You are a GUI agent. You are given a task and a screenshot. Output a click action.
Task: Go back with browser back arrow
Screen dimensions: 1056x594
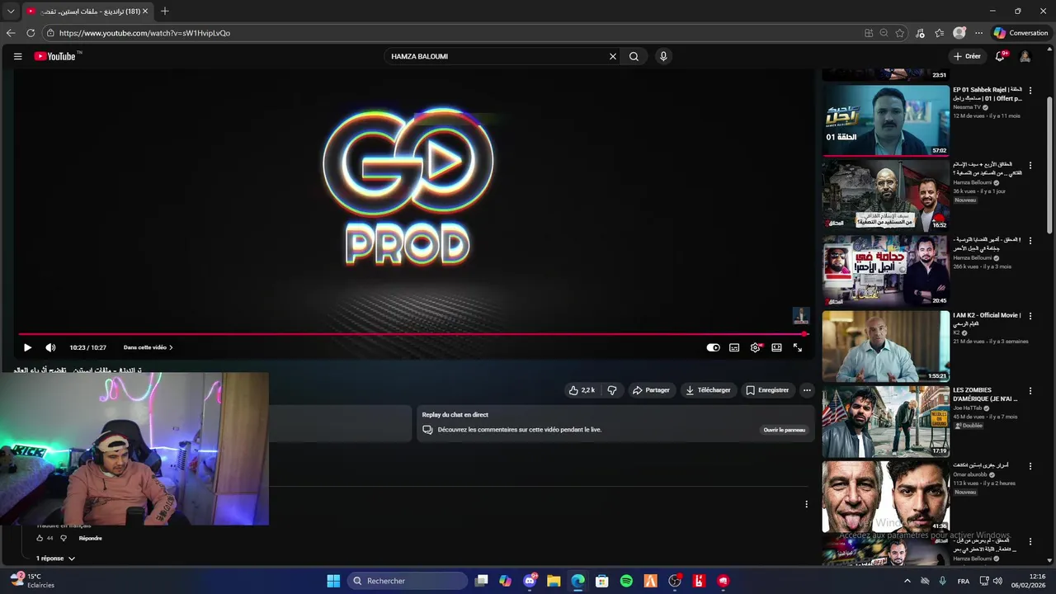click(11, 33)
